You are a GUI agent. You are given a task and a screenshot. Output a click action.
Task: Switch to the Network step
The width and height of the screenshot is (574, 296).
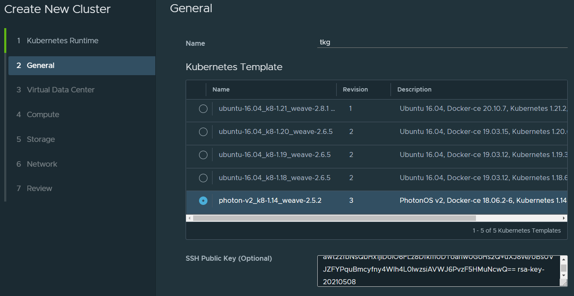(42, 164)
